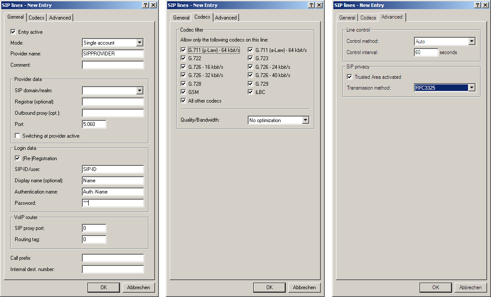Click the help button in the Codec filter dialog
This screenshot has width=491, height=297.
[x=311, y=5]
